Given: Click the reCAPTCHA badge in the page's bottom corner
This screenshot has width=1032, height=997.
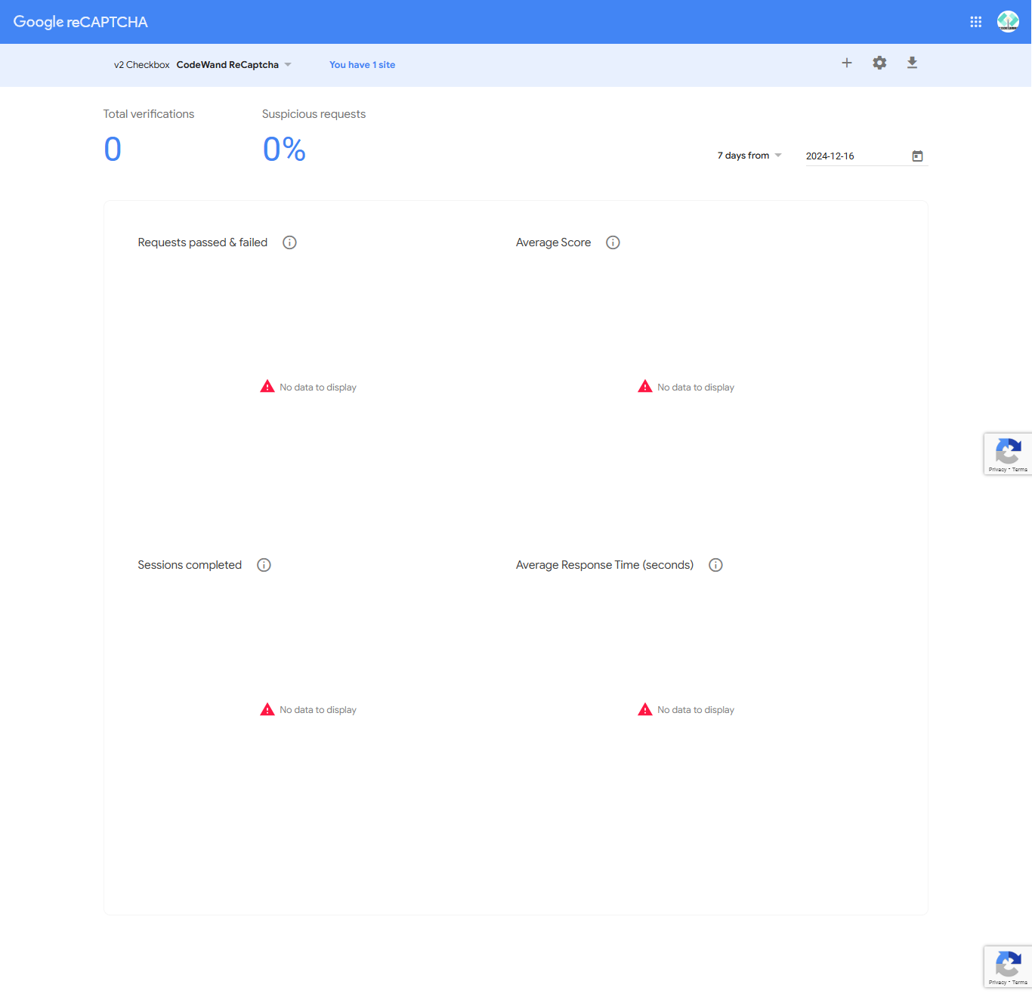Looking at the screenshot, I should (x=1008, y=967).
